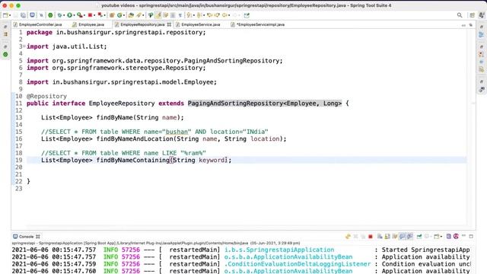Click line number 19 in the editor gutter

click(x=18, y=160)
